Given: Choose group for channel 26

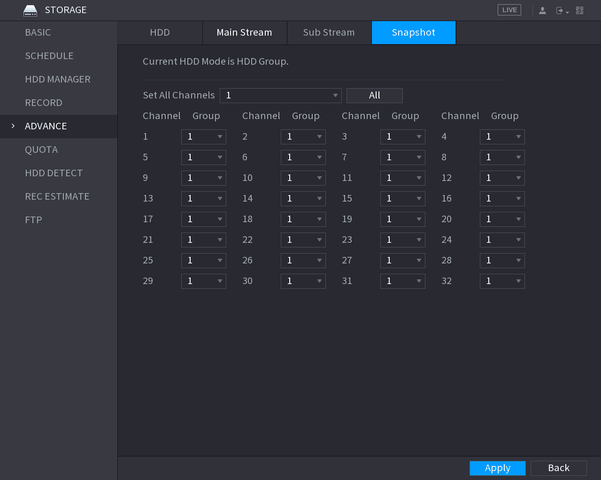Looking at the screenshot, I should tap(303, 260).
